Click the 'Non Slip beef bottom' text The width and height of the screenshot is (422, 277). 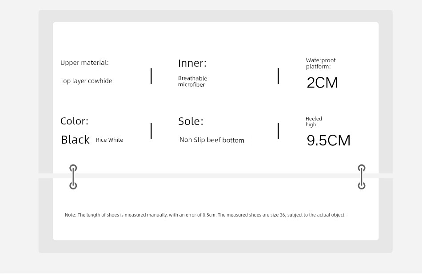tap(212, 140)
